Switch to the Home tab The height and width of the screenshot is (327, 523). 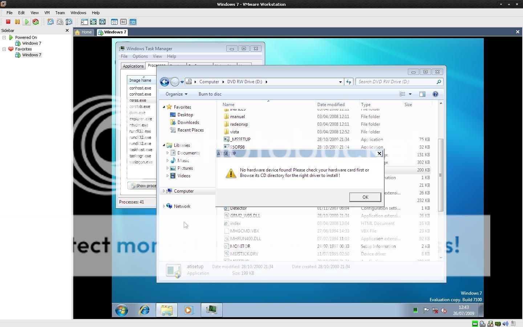point(84,32)
